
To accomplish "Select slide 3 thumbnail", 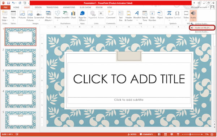I will 21,78.
